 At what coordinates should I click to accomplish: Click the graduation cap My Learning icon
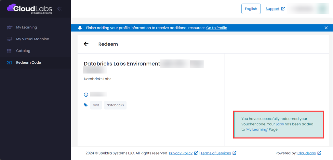tap(9, 27)
